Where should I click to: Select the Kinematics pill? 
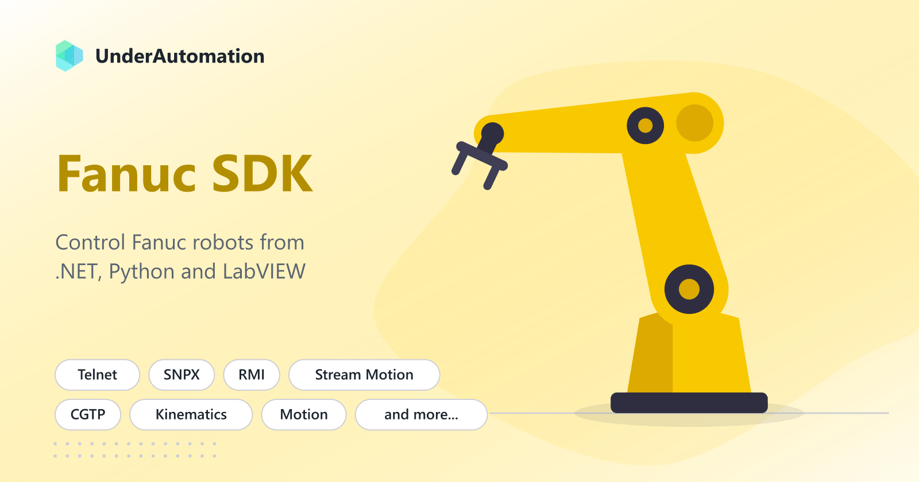191,414
